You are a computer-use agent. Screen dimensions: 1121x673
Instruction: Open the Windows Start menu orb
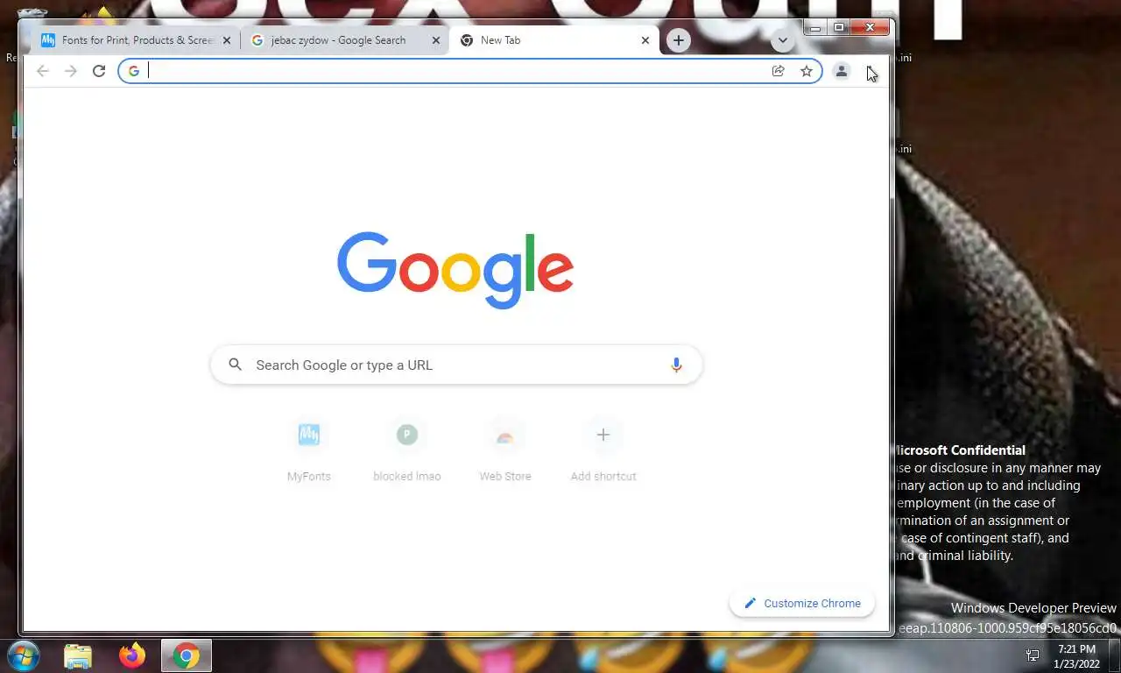pos(24,655)
